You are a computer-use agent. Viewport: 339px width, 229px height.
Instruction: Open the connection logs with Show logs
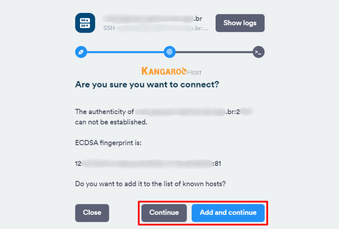pos(240,23)
